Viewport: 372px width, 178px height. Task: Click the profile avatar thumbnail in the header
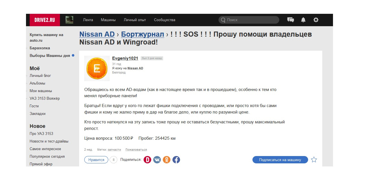(x=70, y=20)
